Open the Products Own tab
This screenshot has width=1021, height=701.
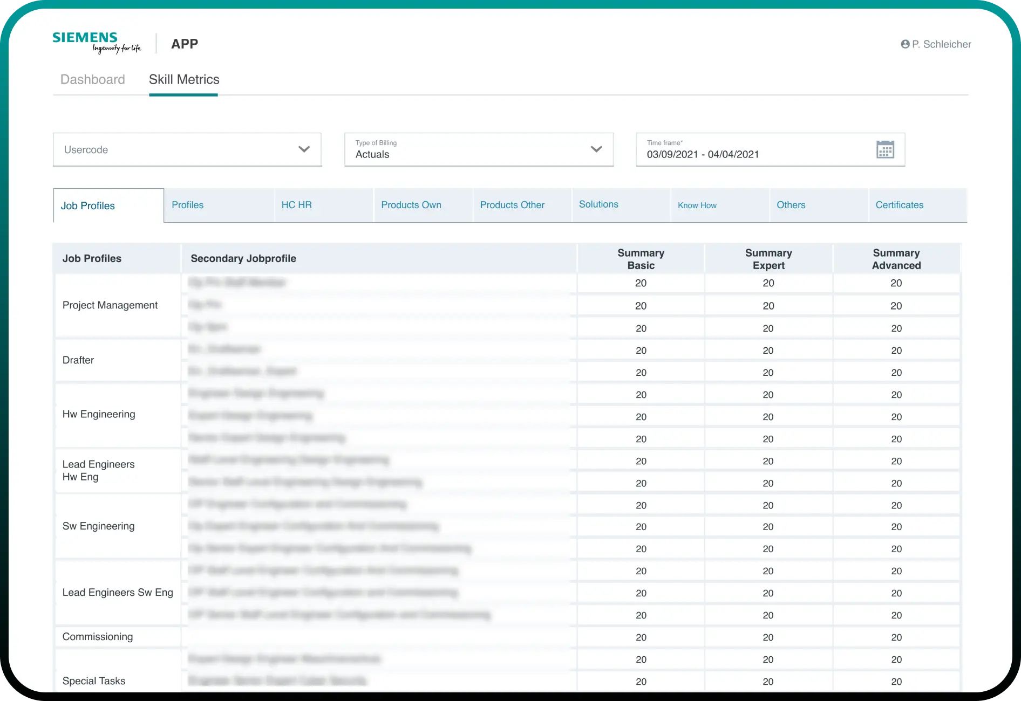coord(423,205)
